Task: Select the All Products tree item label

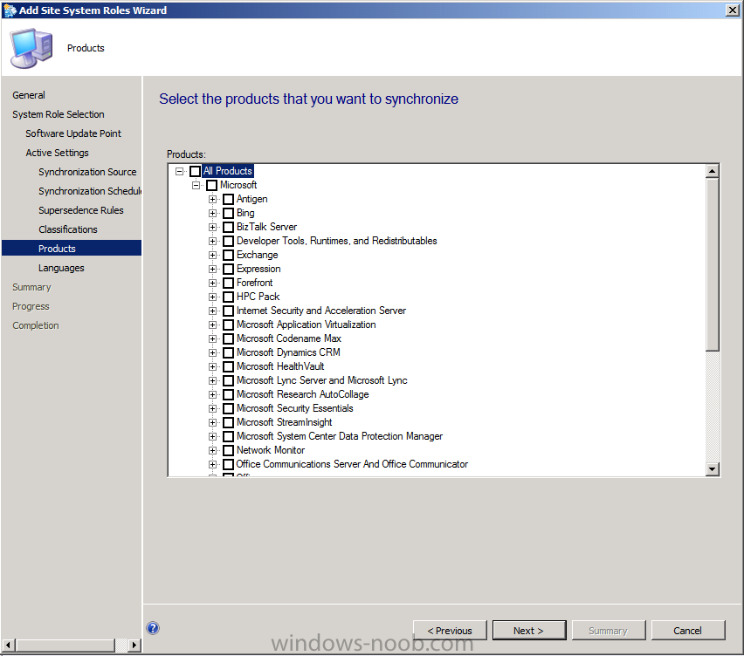Action: (x=228, y=171)
